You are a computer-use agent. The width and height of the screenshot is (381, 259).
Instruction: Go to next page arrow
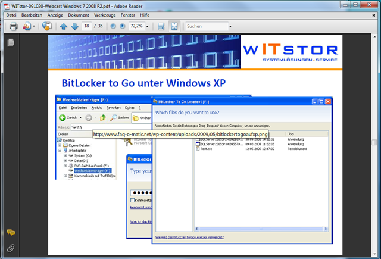click(74, 26)
